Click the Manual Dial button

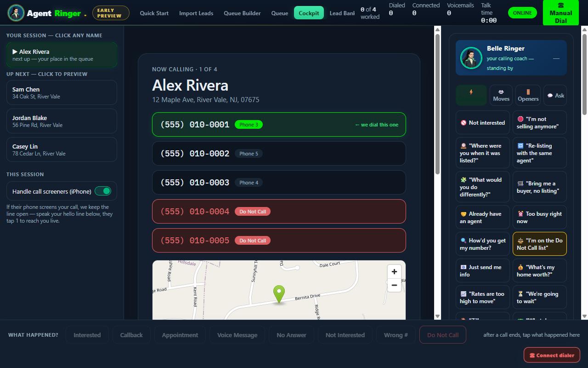560,13
